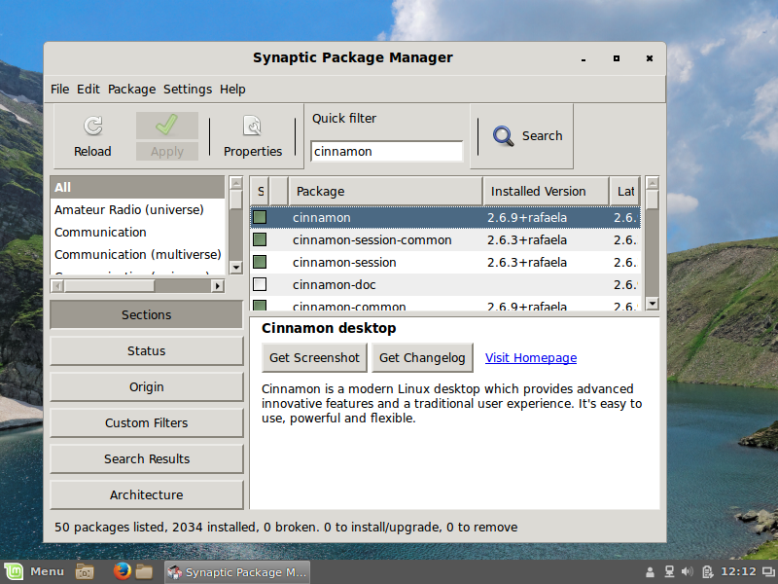Click section list scroll right arrow
778x584 pixels.
(x=217, y=286)
